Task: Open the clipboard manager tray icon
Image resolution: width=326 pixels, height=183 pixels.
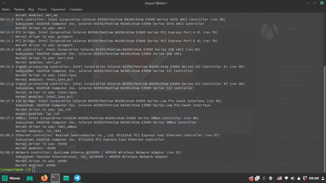Action: 257,178
